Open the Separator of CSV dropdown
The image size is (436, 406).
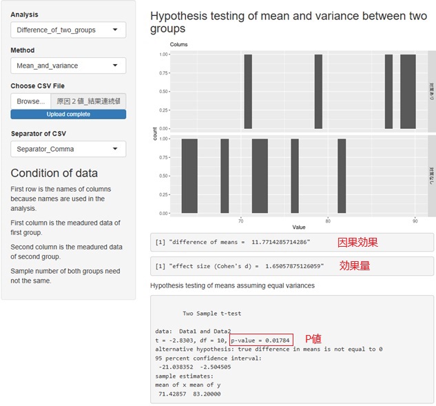(x=68, y=149)
